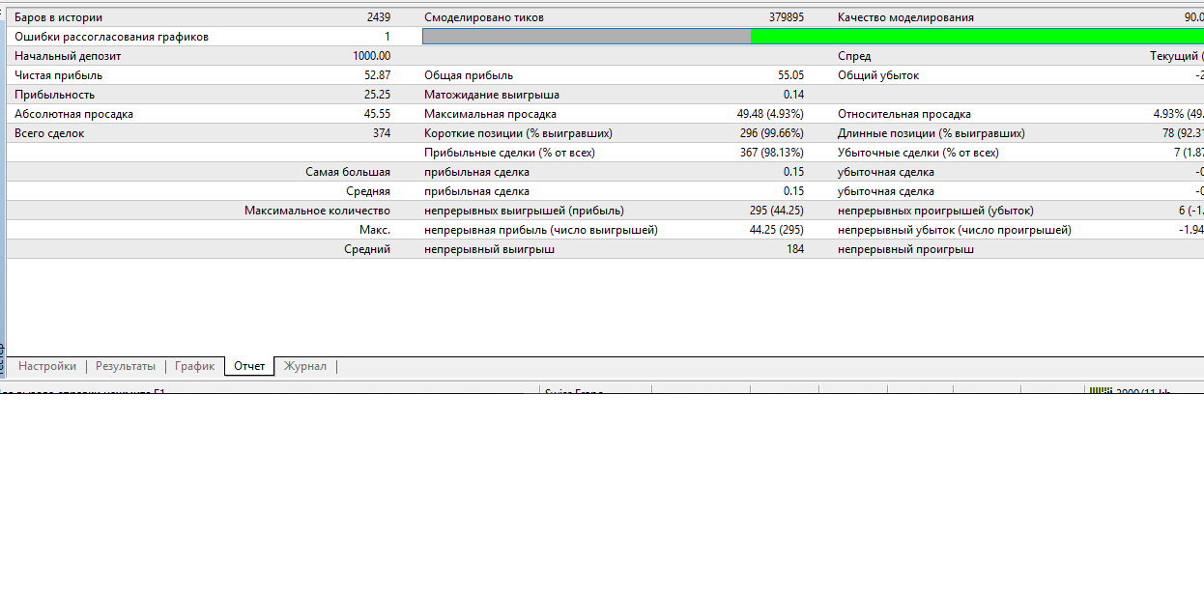Select the Абсолютная просадка label
Viewport: 1204px width, 593px height.
coord(73,114)
